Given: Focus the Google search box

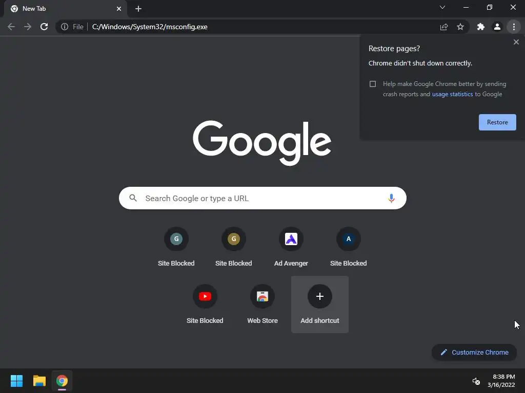Looking at the screenshot, I should (262, 198).
